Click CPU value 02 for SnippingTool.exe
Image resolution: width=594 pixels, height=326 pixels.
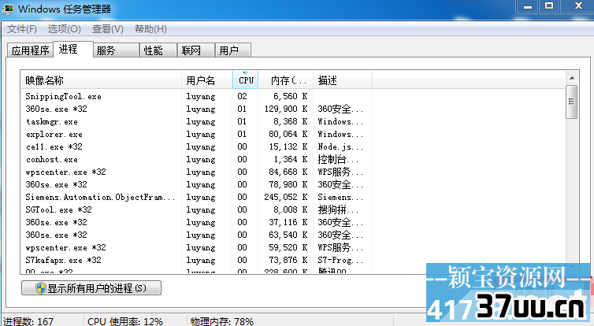[x=242, y=96]
